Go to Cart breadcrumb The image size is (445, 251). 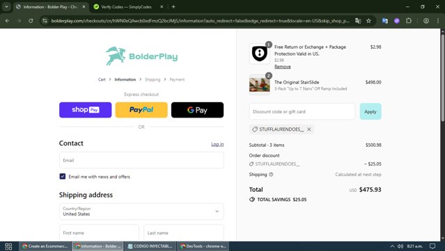point(102,79)
